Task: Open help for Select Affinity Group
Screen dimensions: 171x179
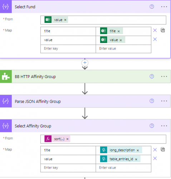Action: 152,126
